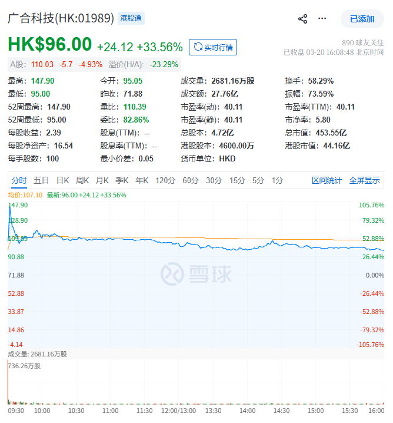Click the 溢价(H/A) value -23.29%
The height and width of the screenshot is (423, 393).
pos(164,64)
